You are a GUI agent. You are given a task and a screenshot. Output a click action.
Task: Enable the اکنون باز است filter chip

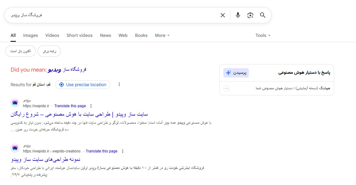point(20,51)
